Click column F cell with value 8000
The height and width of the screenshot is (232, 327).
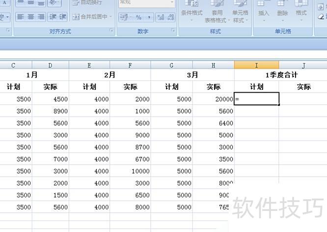point(130,207)
